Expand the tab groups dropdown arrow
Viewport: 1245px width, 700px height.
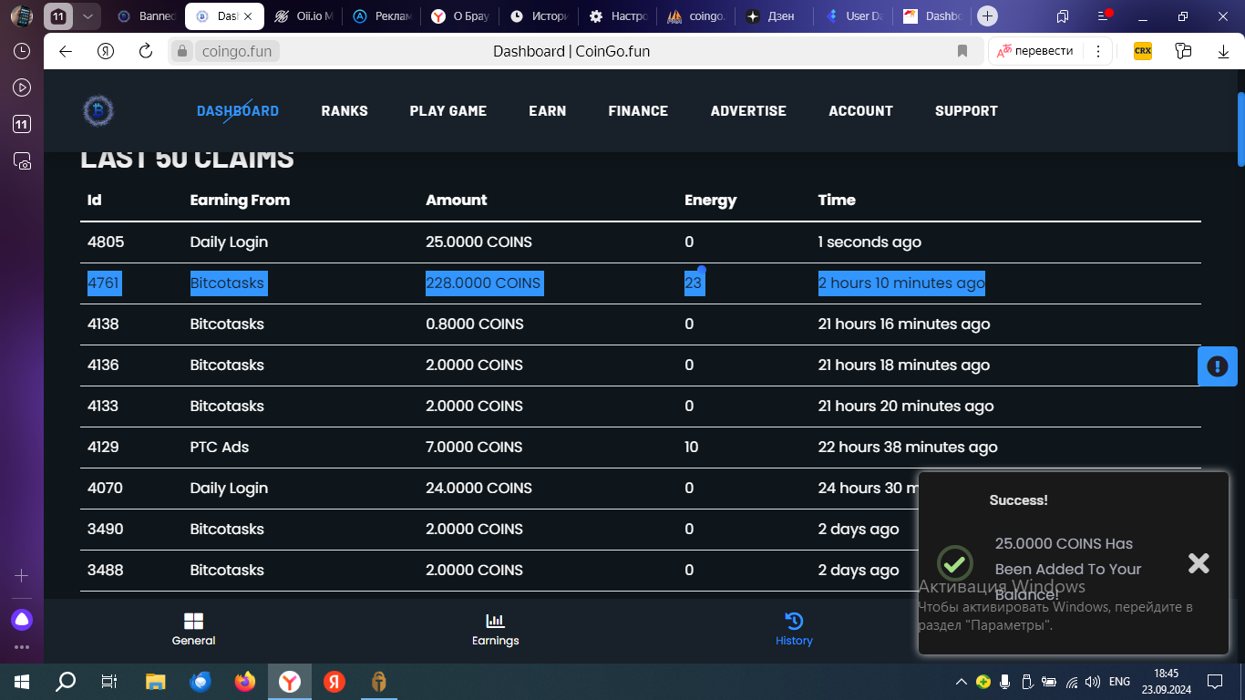87,16
